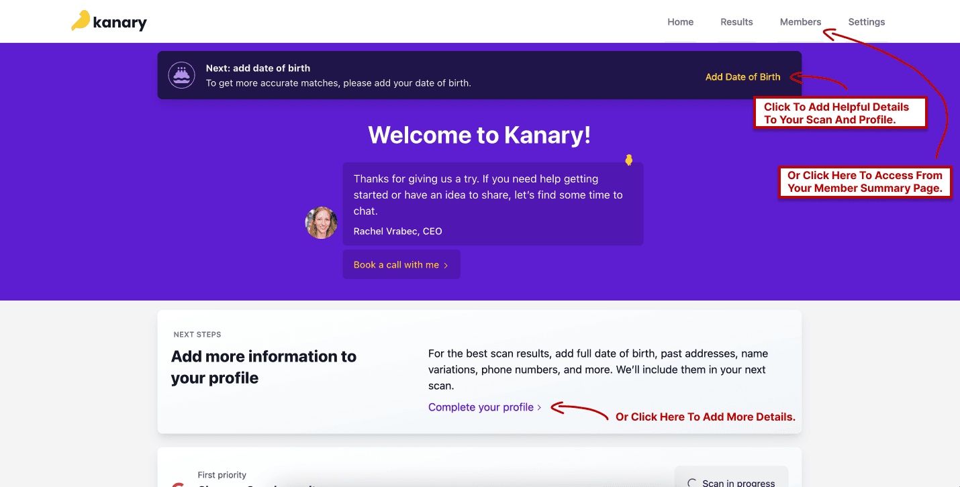Go to the Members page

[x=800, y=22]
